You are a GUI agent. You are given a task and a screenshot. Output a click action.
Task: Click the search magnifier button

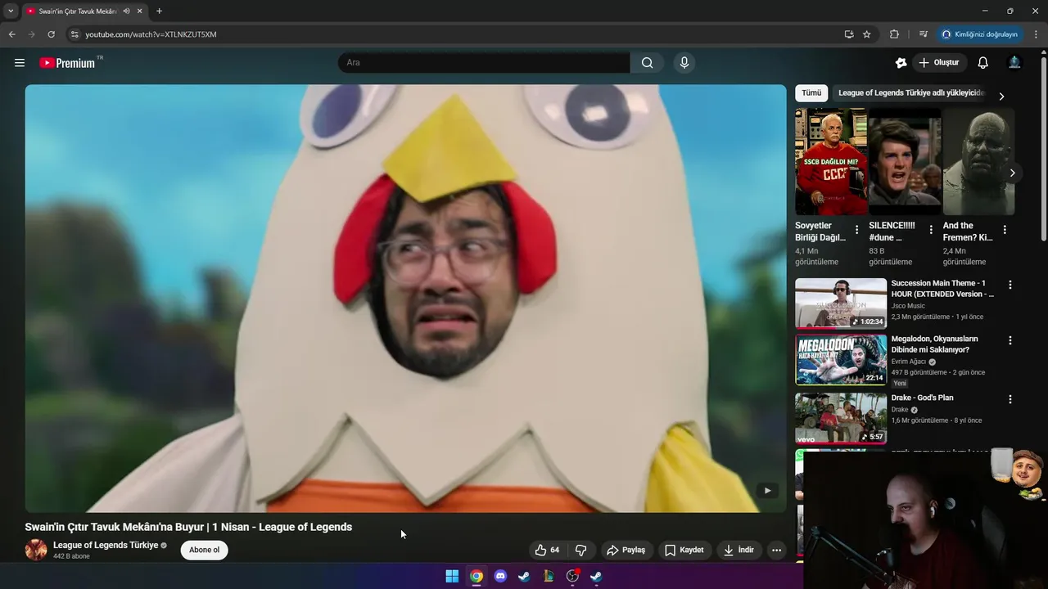pyautogui.click(x=648, y=63)
